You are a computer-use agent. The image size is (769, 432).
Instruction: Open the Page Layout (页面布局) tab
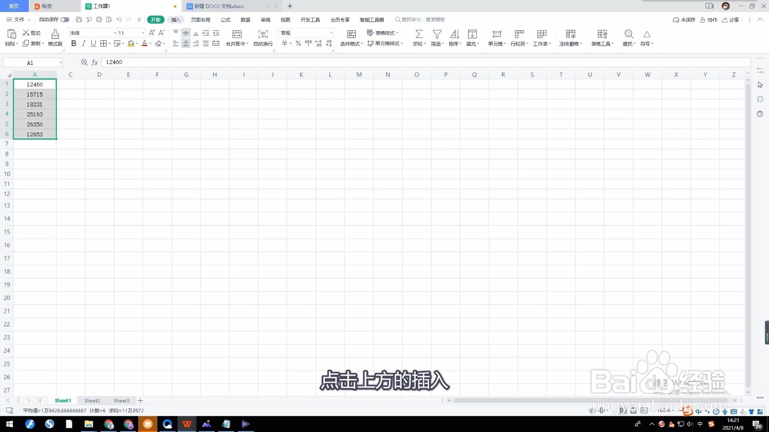pos(200,20)
